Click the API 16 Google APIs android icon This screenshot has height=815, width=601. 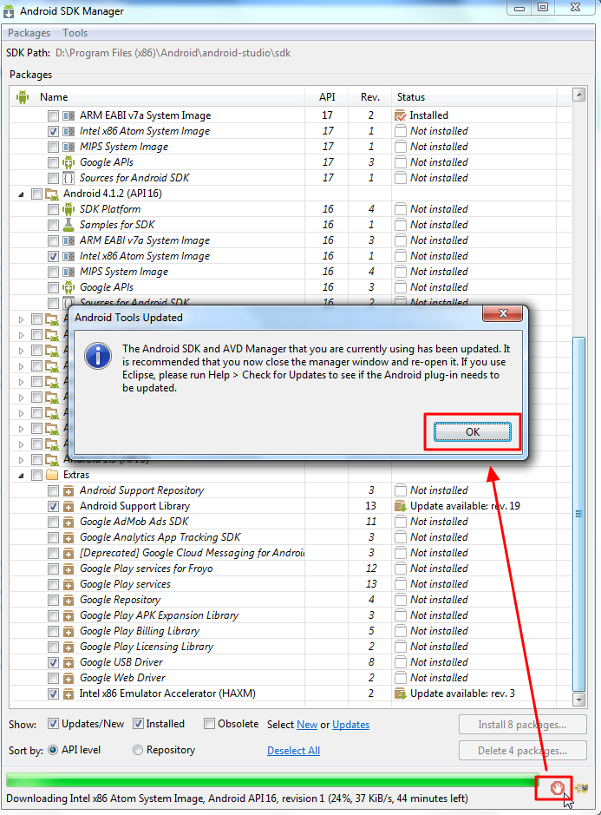coord(69,287)
